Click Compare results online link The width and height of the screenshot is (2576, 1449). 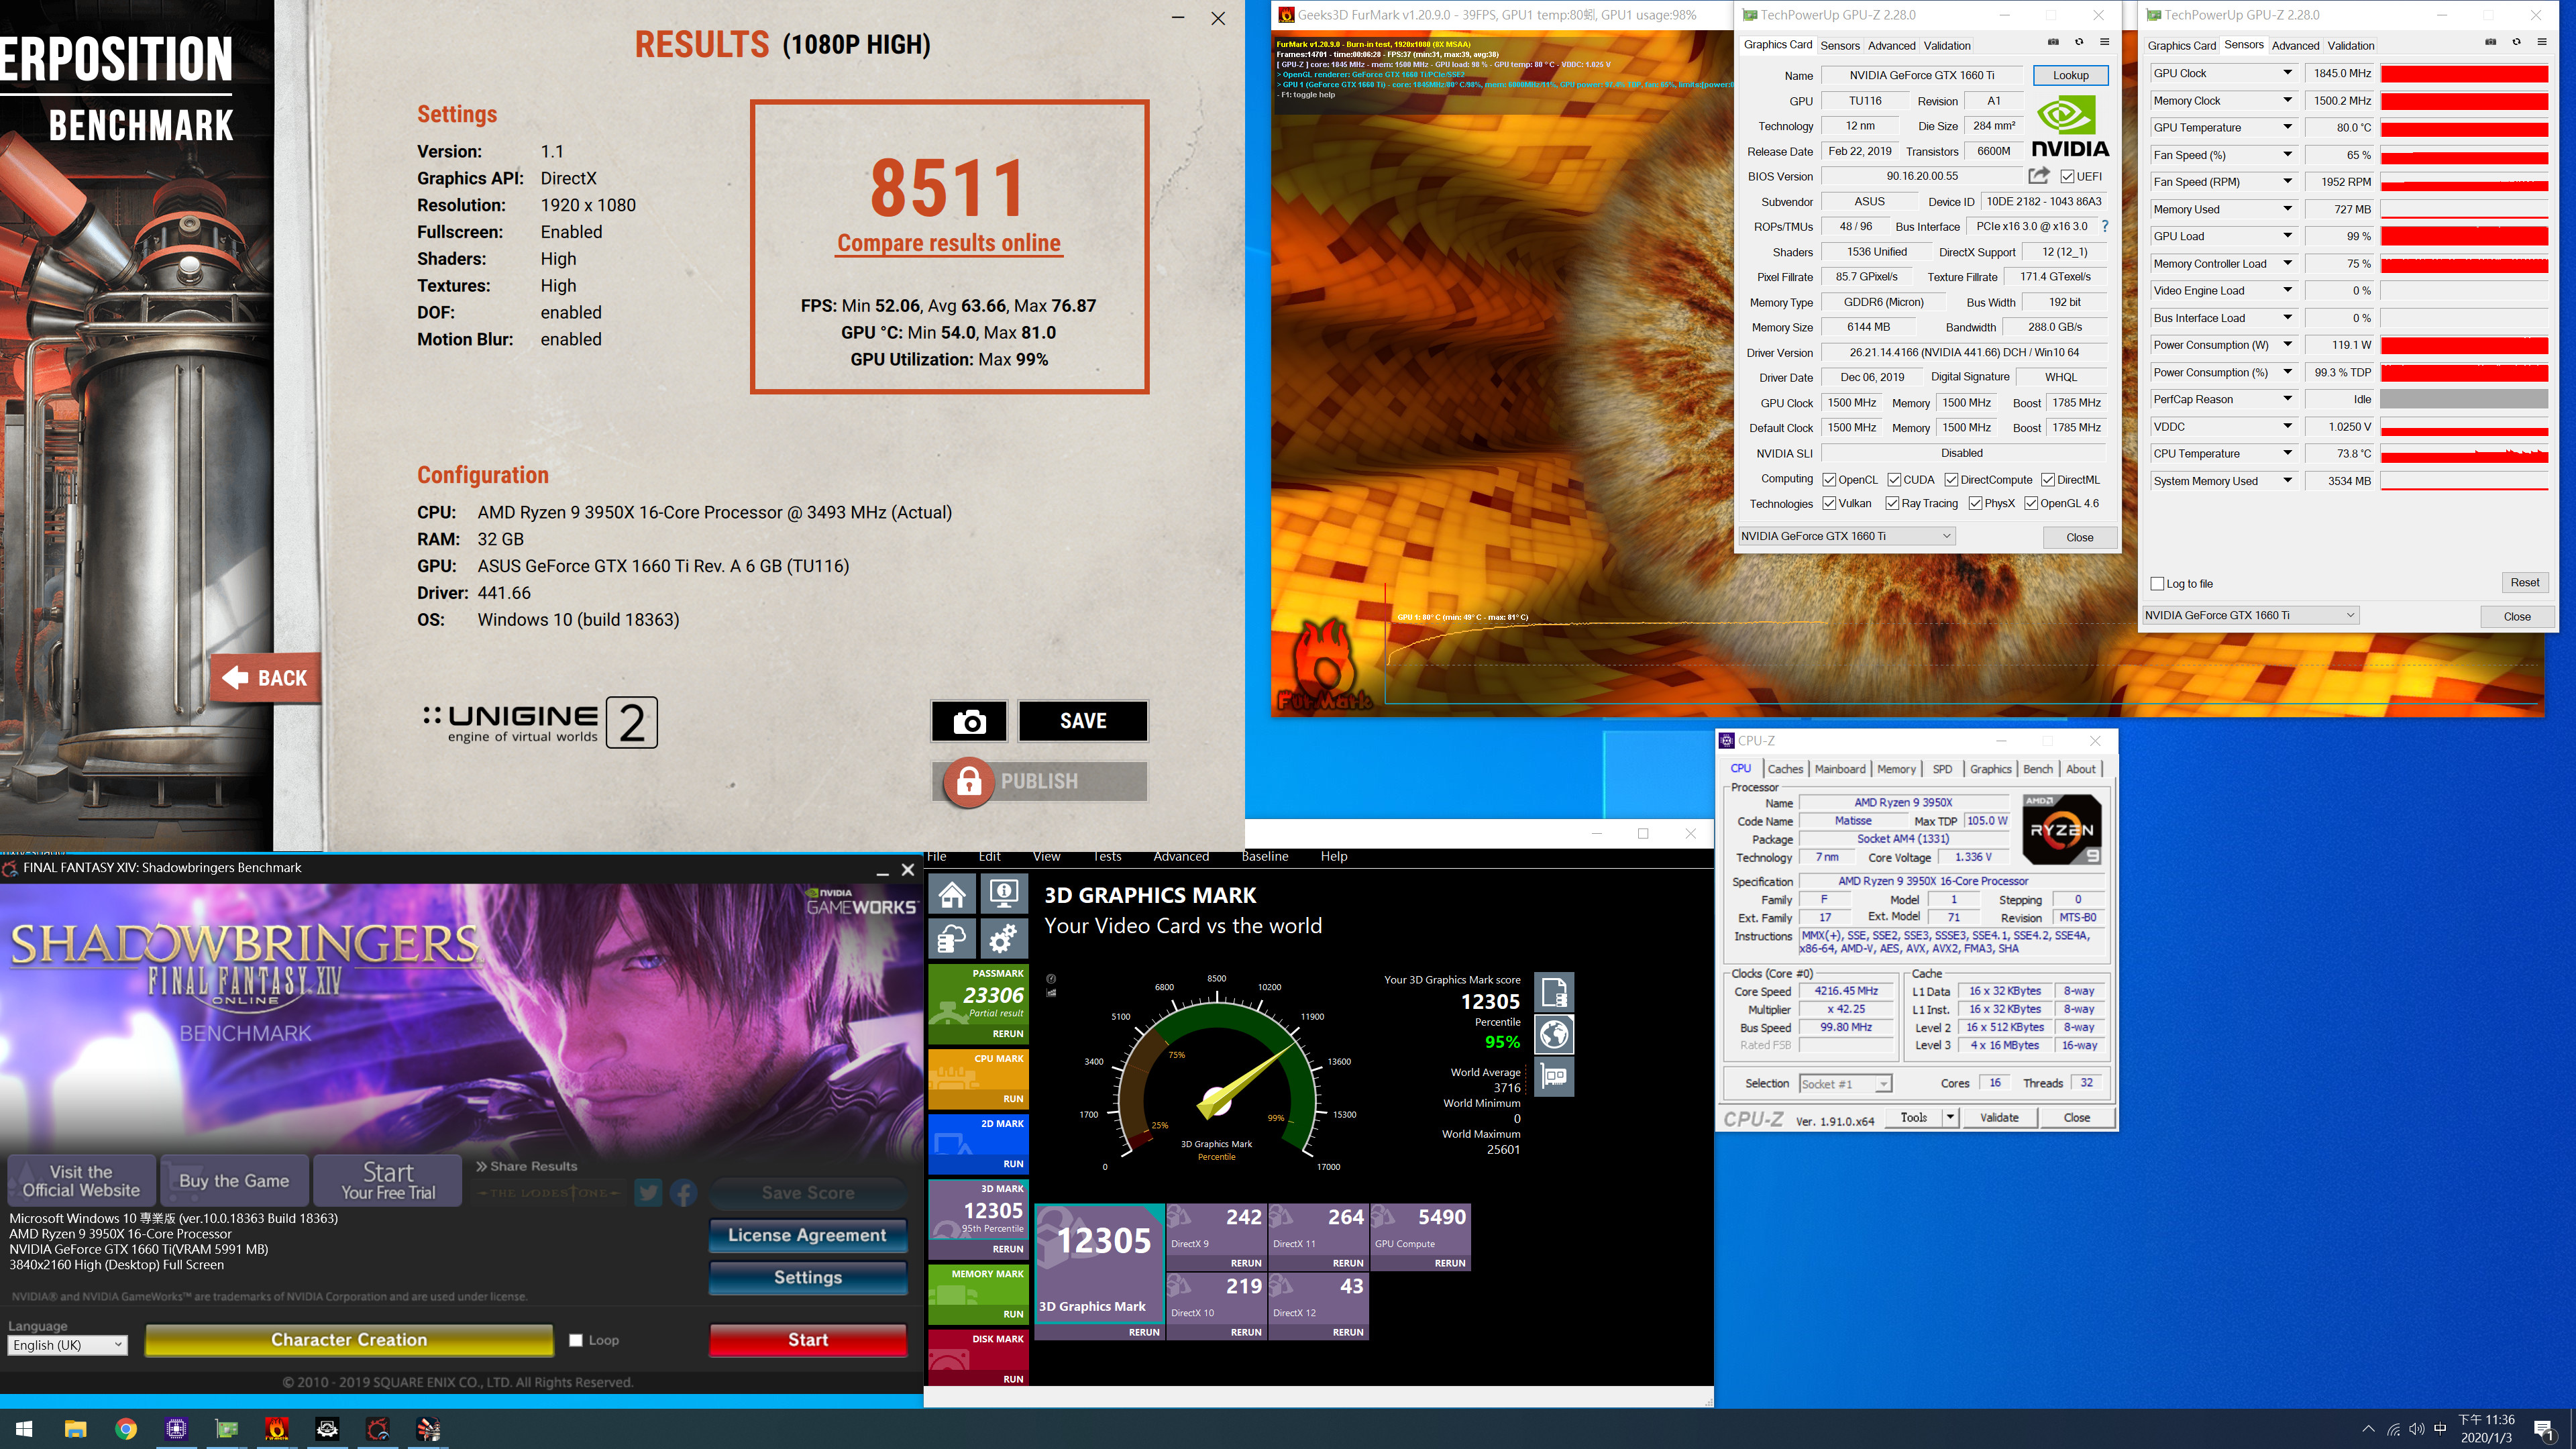coord(948,243)
